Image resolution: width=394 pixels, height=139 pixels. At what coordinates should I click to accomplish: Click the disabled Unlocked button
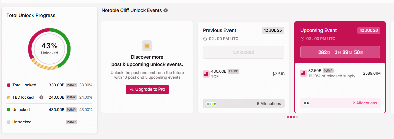coord(244,52)
